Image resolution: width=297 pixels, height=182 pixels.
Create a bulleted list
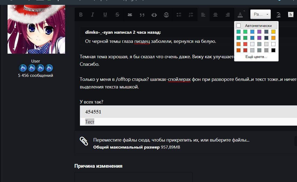[179, 15]
